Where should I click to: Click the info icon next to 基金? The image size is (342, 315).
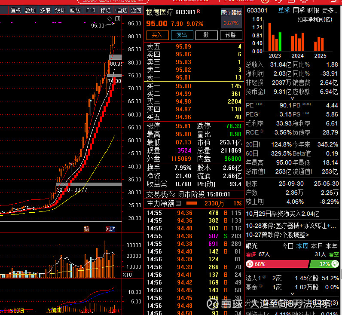coord(261,286)
